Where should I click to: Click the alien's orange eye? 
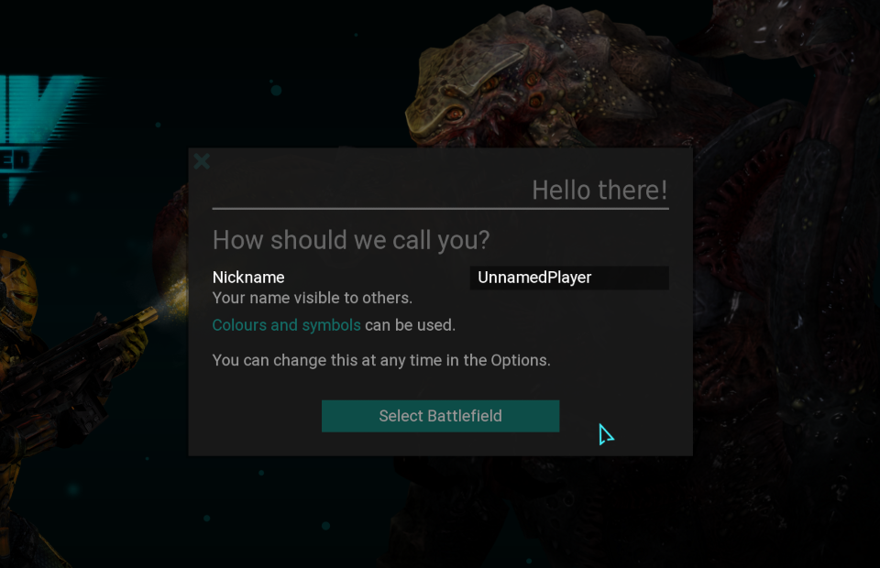click(456, 115)
